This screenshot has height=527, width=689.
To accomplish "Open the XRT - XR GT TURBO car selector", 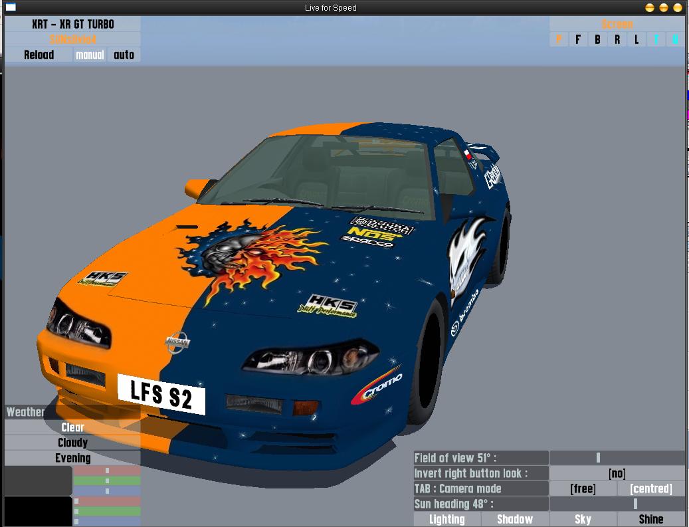I will 73,24.
